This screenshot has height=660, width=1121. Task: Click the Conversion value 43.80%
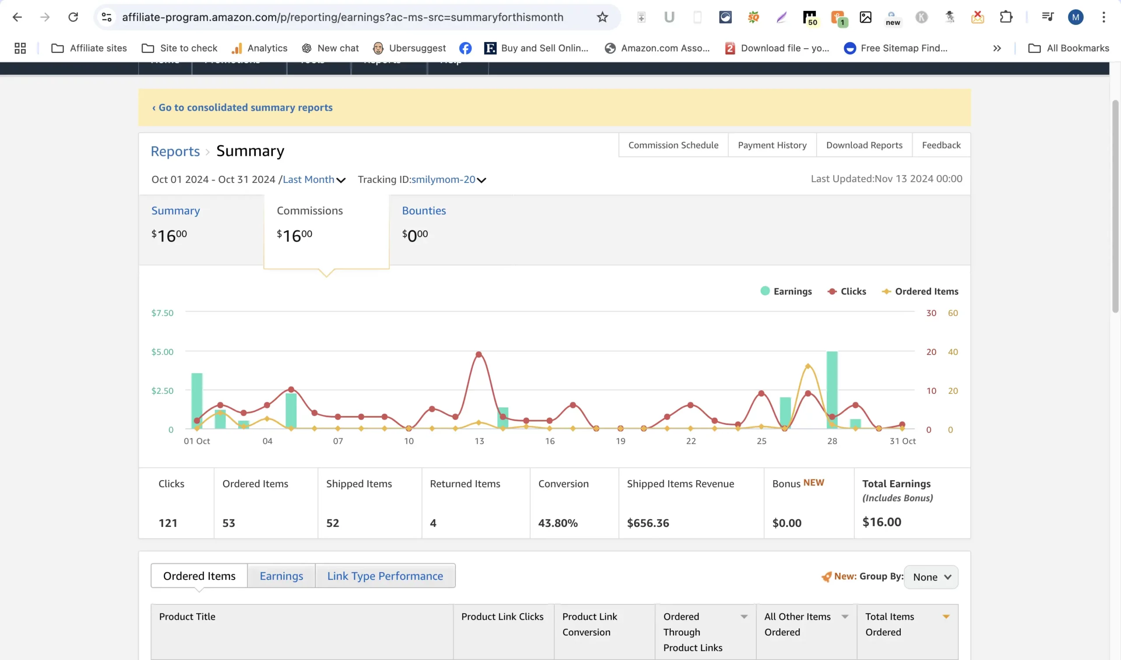tap(558, 523)
